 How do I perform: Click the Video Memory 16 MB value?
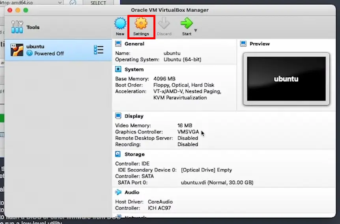(x=185, y=125)
